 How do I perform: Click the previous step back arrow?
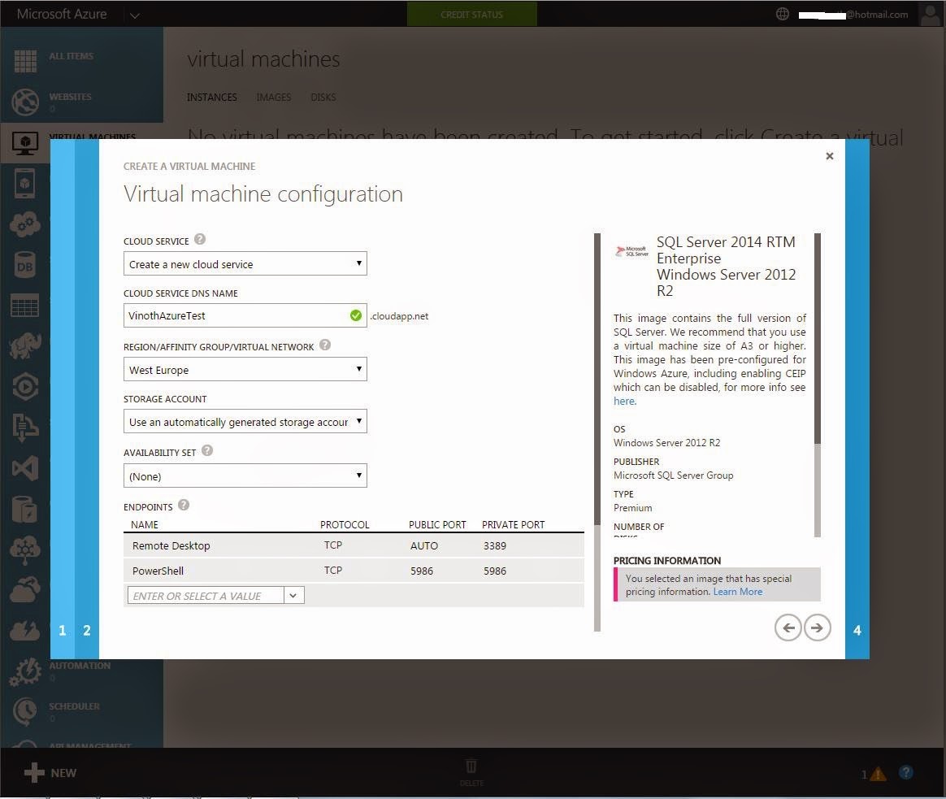[x=788, y=627]
